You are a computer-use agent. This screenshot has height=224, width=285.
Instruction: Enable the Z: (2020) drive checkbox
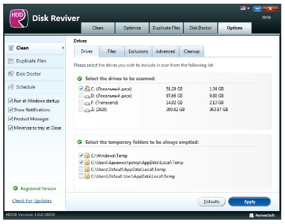81,109
